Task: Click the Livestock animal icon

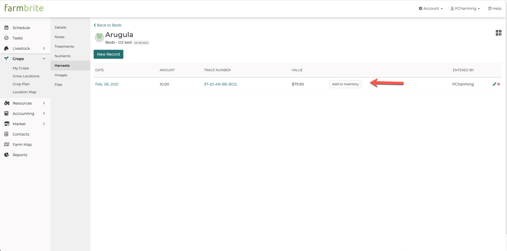Action: 6,48
